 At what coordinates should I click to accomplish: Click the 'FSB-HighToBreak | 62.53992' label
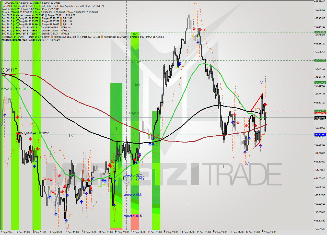[x=33, y=133]
